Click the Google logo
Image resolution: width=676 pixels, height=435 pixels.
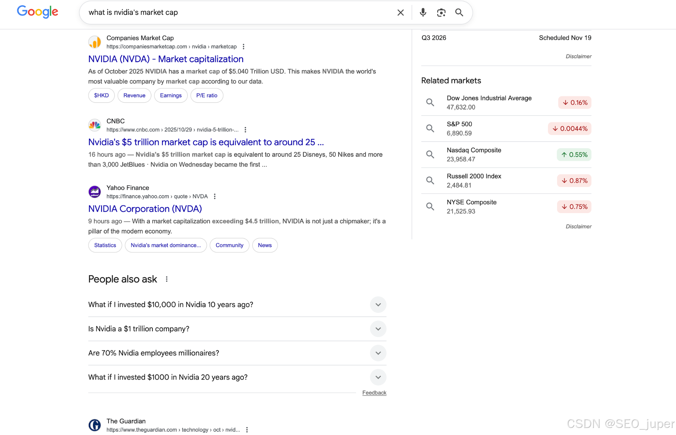[38, 12]
